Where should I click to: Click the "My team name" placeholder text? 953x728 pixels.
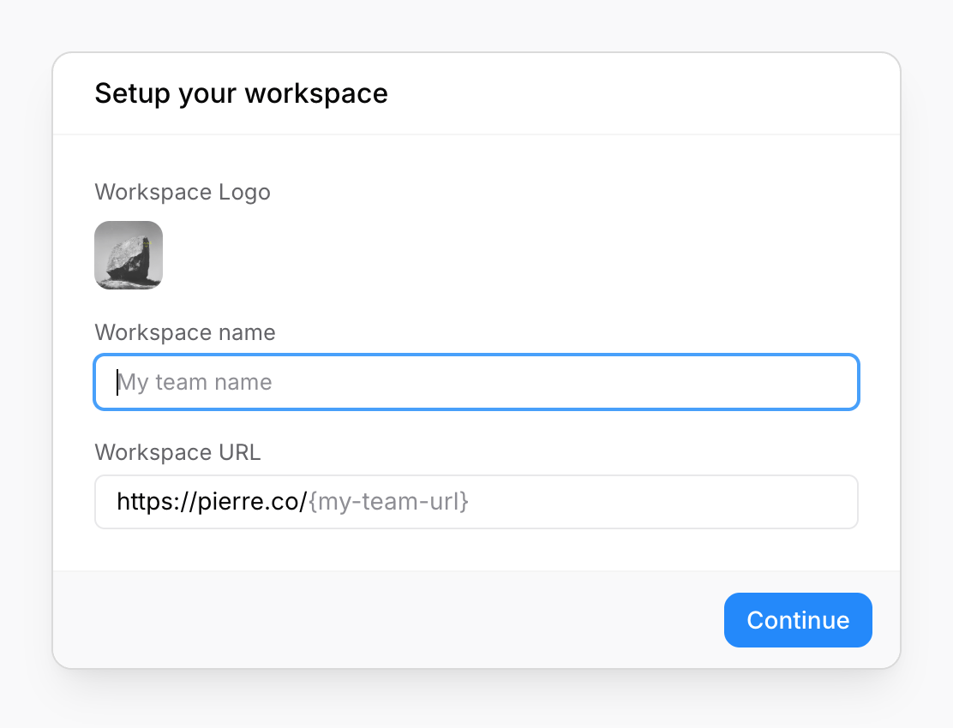195,382
